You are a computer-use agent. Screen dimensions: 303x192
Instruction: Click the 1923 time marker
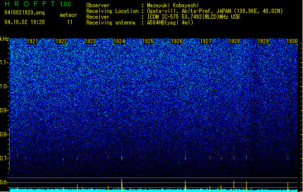pyautogui.click(x=90, y=41)
